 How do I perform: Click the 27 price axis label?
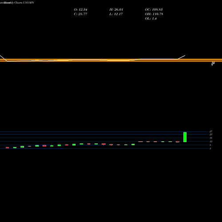click(x=211, y=131)
